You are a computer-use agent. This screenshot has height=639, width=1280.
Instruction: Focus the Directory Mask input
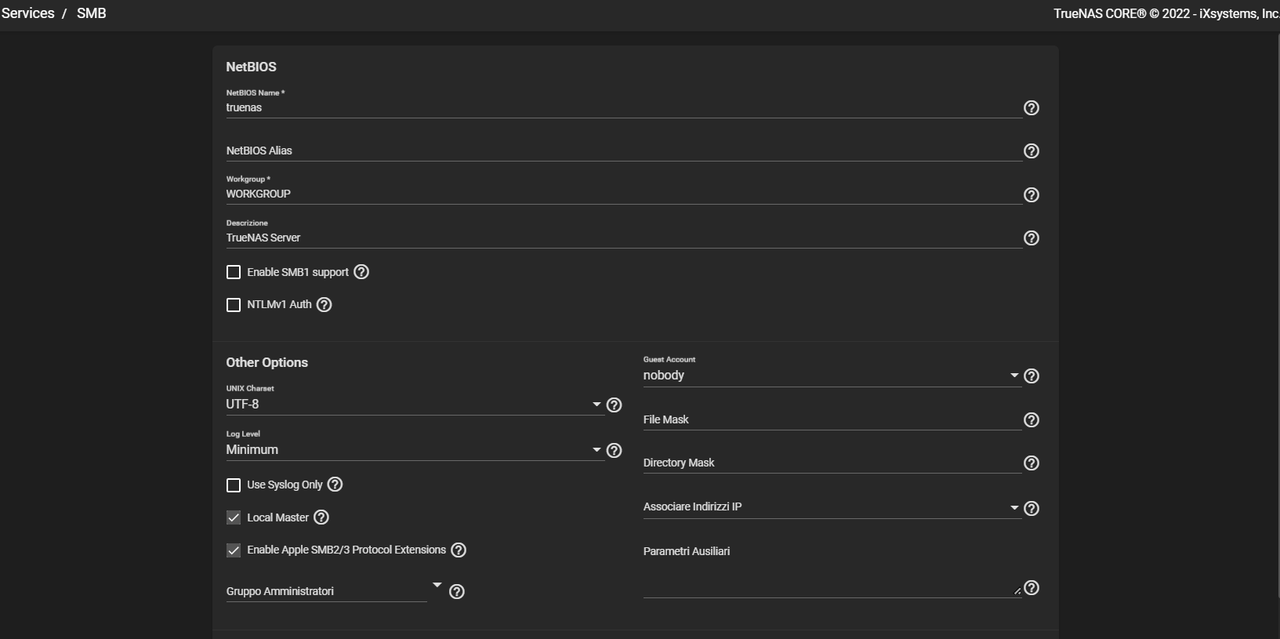click(x=832, y=463)
